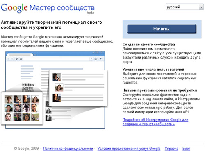Open Условия предоставления услуг Google link

click(129, 149)
